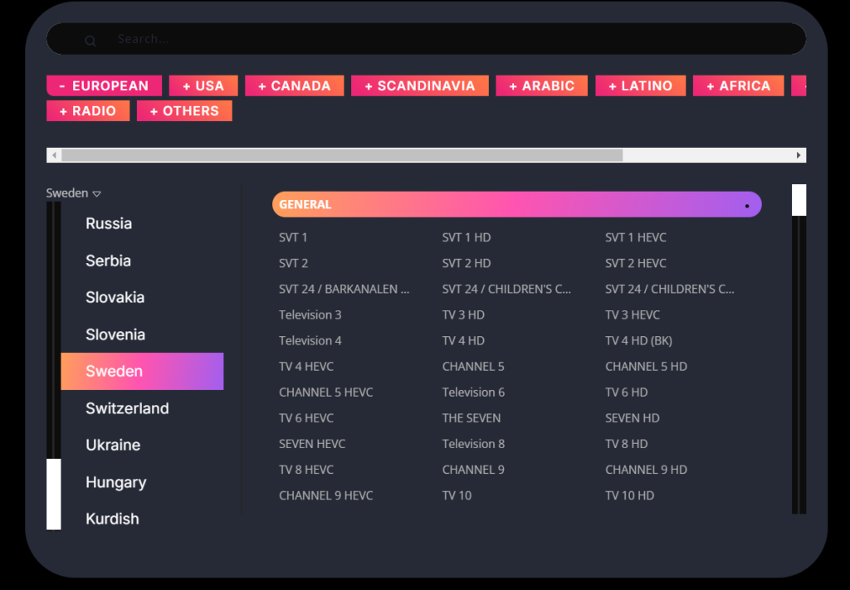850x590 pixels.
Task: Select CHANNEL 5
Action: point(473,367)
